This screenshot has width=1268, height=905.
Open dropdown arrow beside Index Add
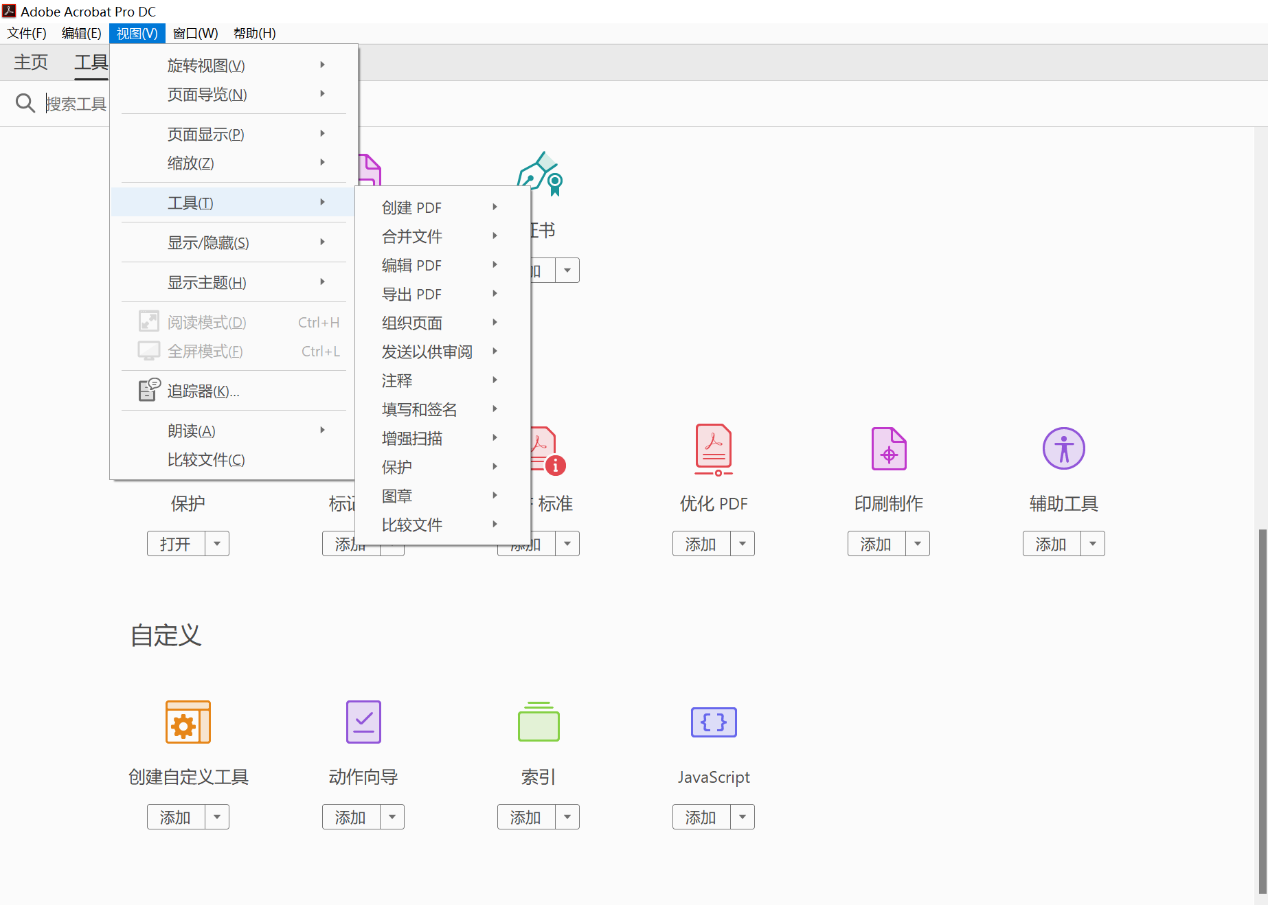567,817
